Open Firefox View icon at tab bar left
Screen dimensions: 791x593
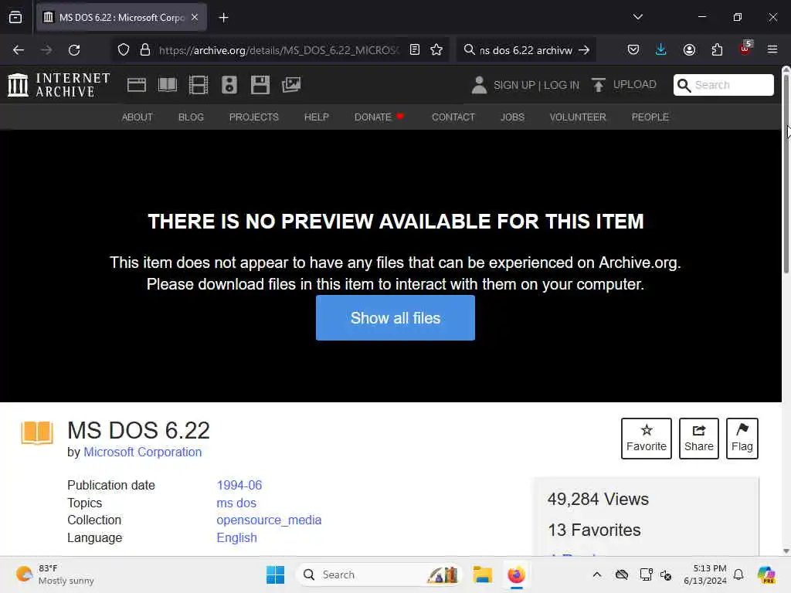15,17
